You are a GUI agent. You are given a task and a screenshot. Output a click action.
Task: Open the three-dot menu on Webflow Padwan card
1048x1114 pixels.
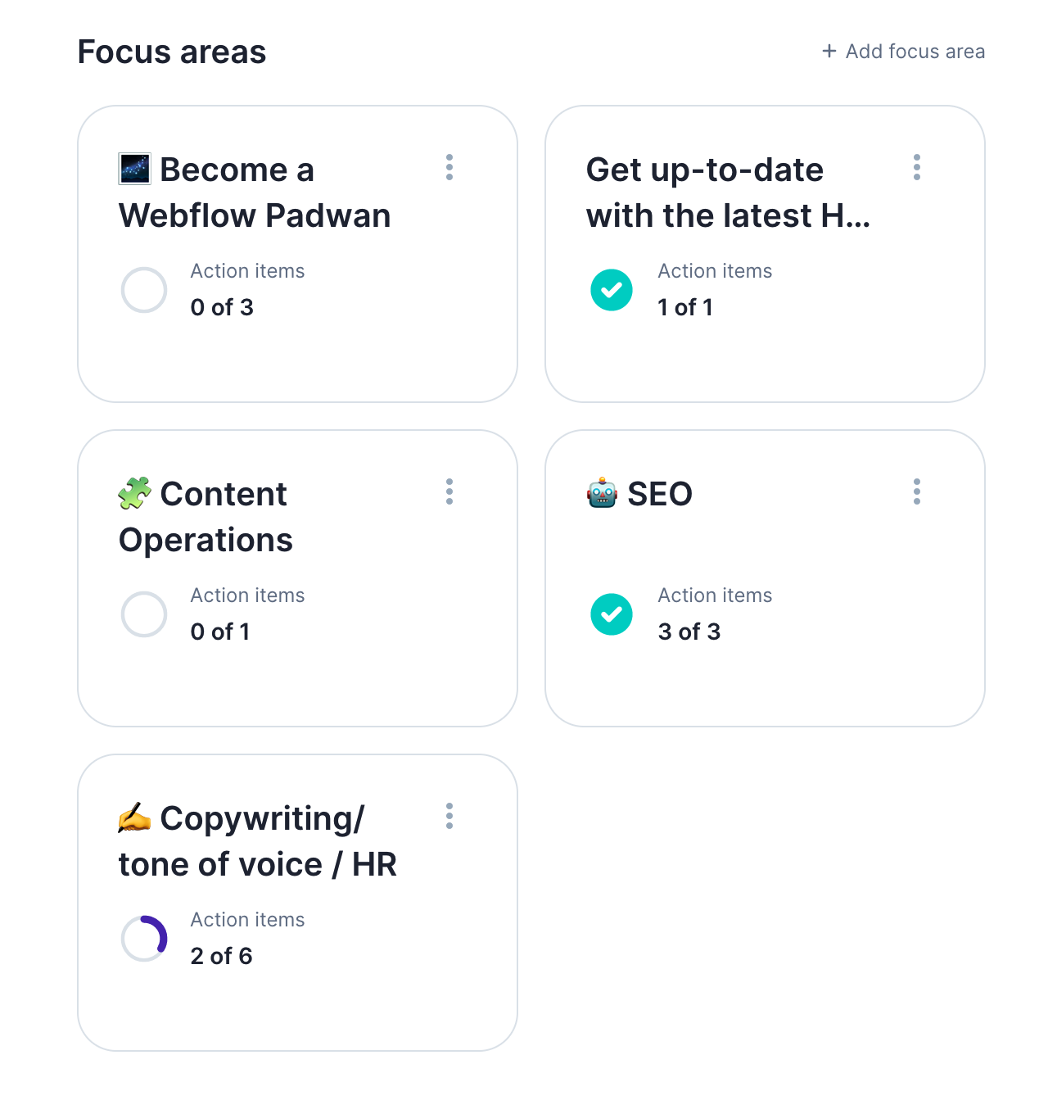click(449, 167)
